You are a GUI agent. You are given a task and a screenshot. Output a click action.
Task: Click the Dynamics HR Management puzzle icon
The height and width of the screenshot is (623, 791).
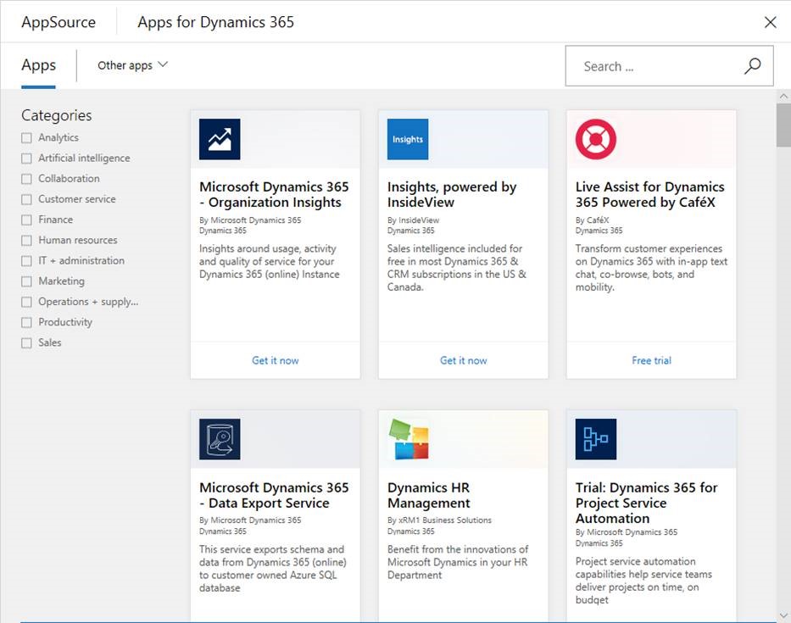point(409,439)
